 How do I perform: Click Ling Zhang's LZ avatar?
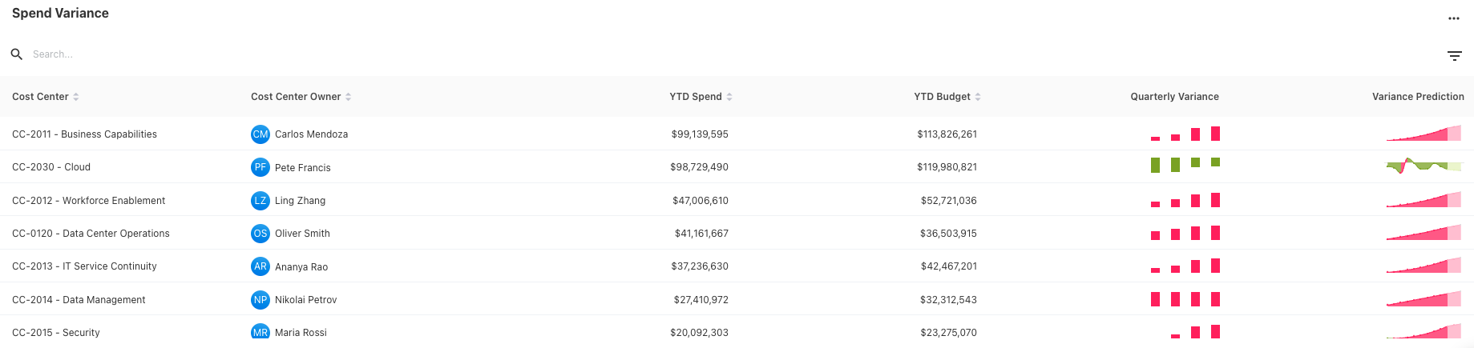(260, 201)
